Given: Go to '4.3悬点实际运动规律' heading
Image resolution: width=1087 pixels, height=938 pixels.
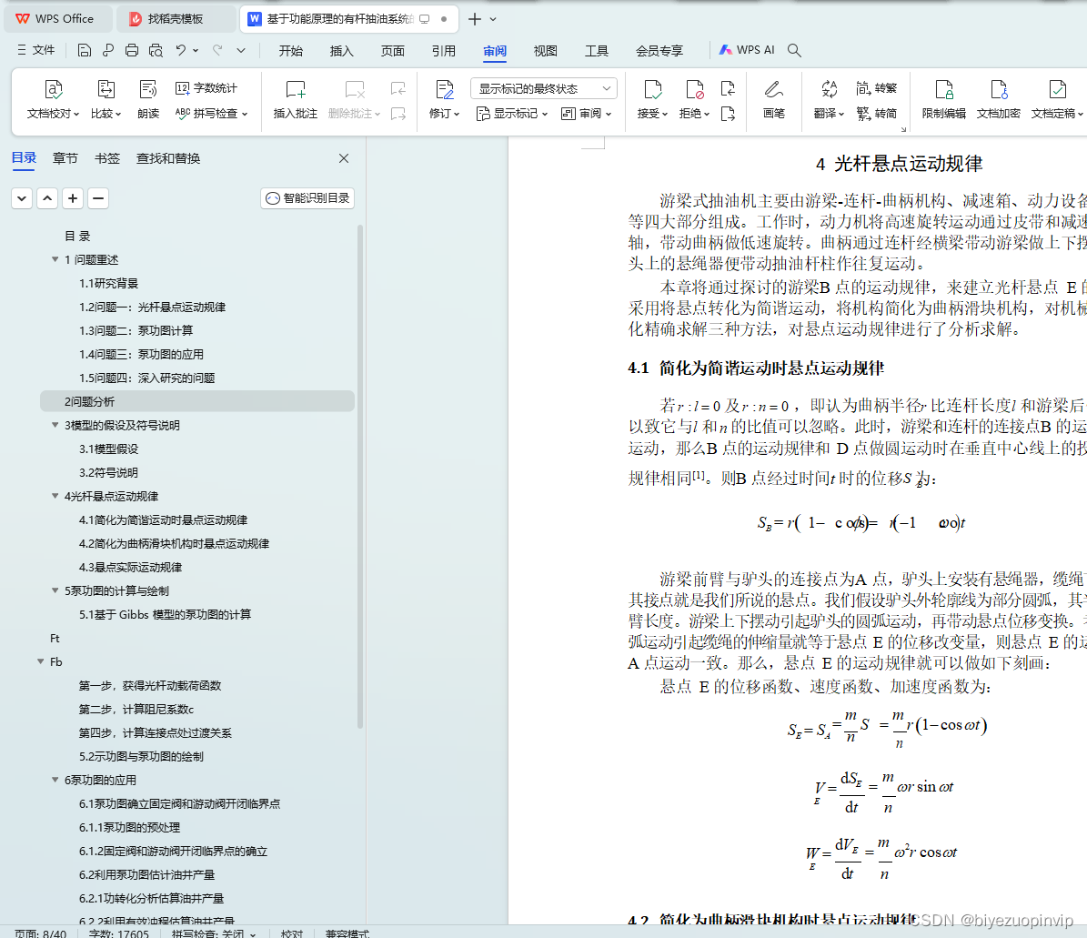Looking at the screenshot, I should coord(130,567).
